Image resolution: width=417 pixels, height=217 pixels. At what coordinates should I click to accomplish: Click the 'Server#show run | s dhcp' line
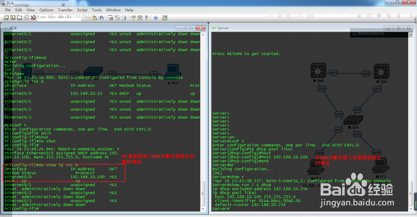point(242,185)
